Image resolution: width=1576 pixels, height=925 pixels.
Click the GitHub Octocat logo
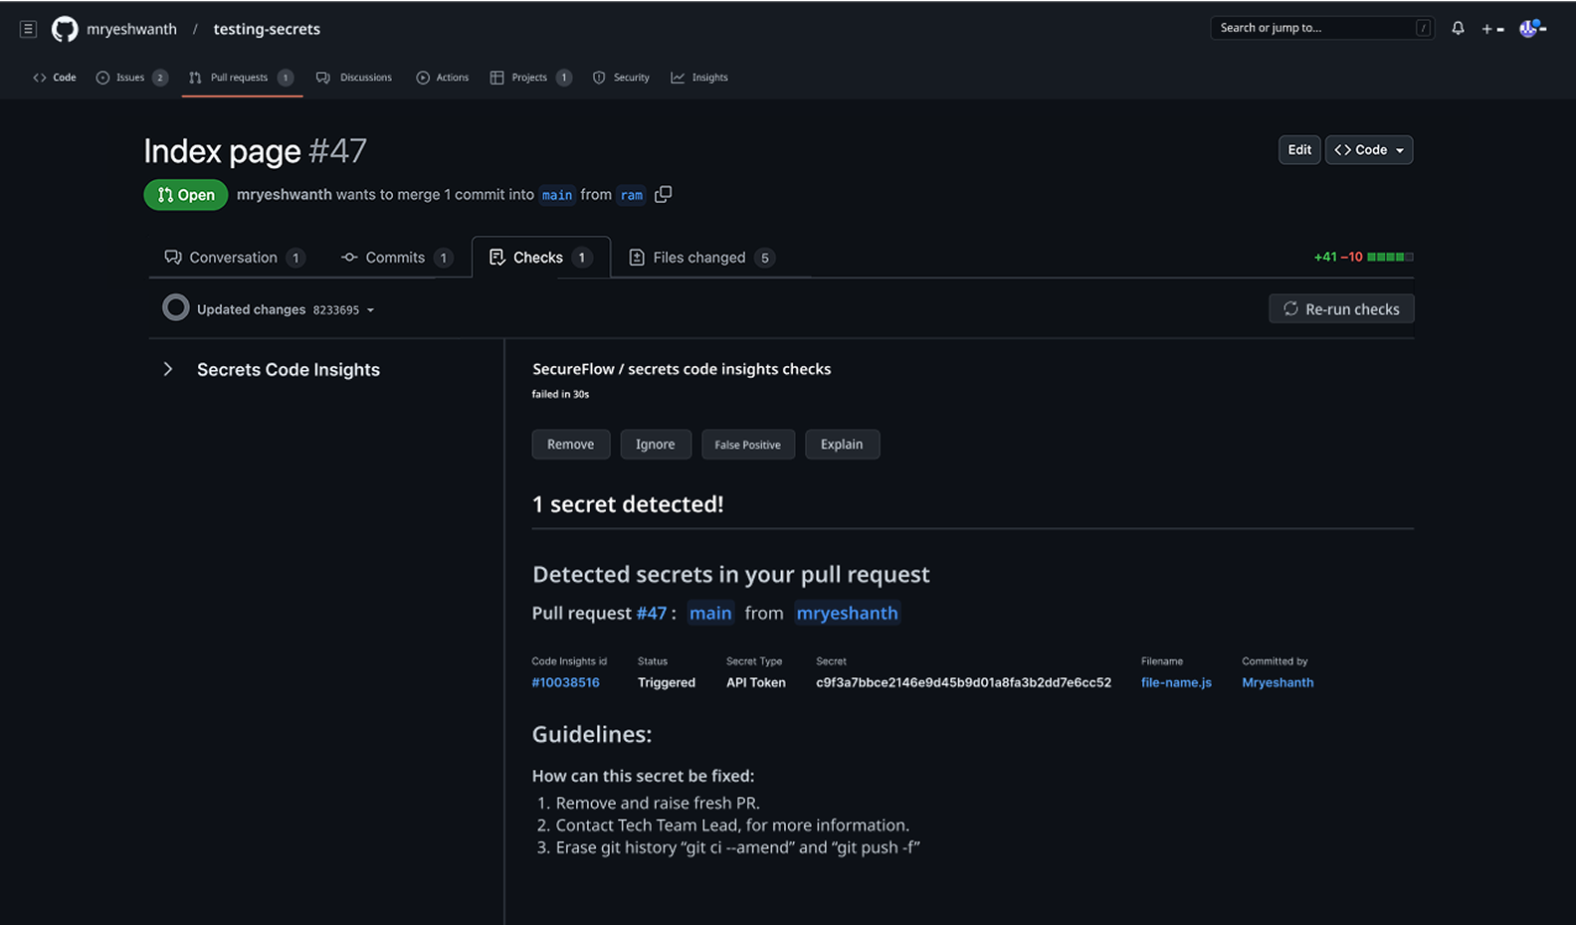pyautogui.click(x=65, y=29)
